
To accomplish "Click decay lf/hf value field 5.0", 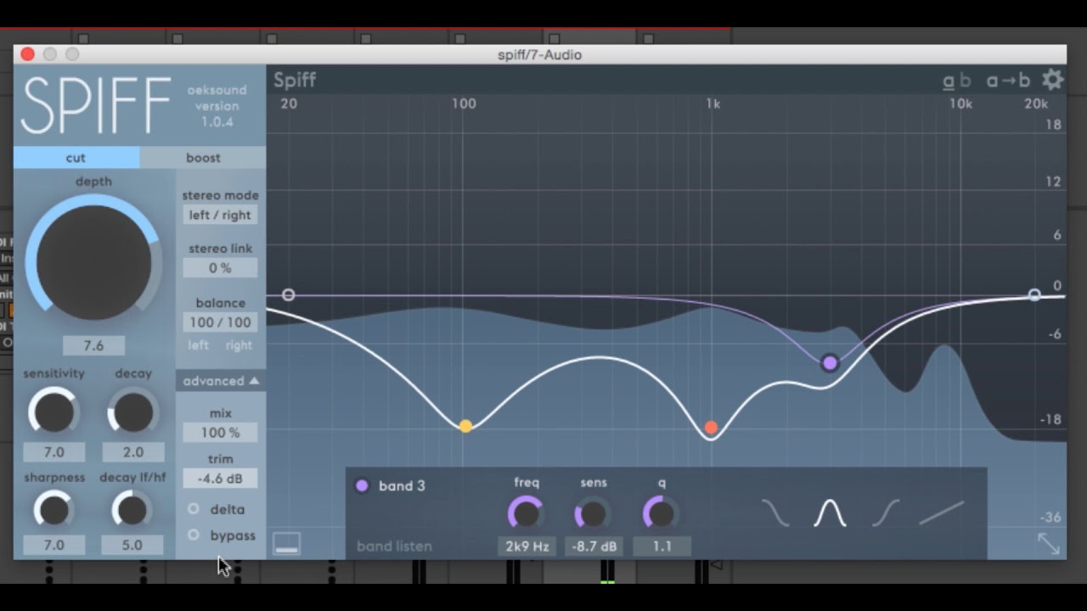I will (132, 545).
